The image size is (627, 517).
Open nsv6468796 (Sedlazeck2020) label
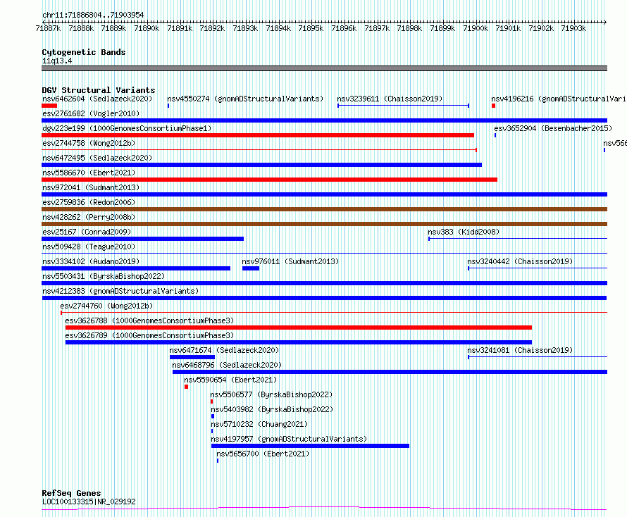227,365
